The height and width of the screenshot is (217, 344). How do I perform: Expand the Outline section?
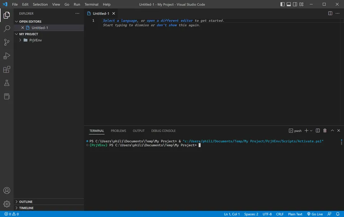tap(16, 202)
